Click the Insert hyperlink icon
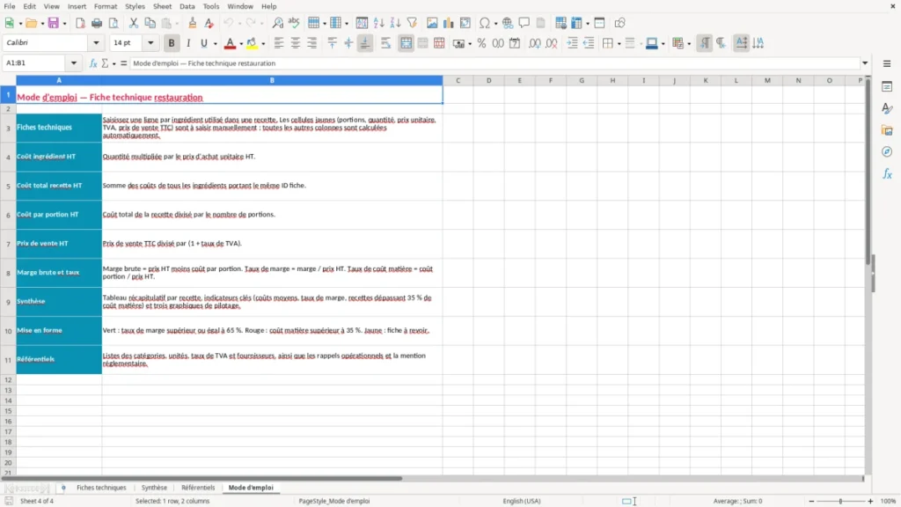This screenshot has width=901, height=507. coord(508,23)
